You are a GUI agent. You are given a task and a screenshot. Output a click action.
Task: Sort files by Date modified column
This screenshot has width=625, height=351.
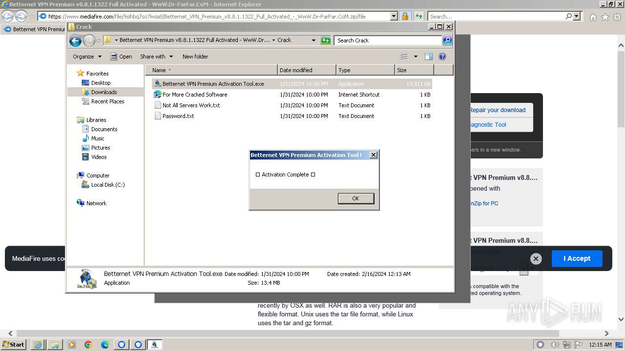coord(307,70)
